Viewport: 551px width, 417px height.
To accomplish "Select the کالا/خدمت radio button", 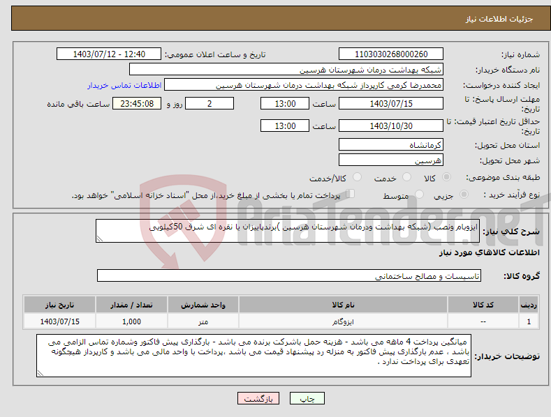I will [357, 177].
